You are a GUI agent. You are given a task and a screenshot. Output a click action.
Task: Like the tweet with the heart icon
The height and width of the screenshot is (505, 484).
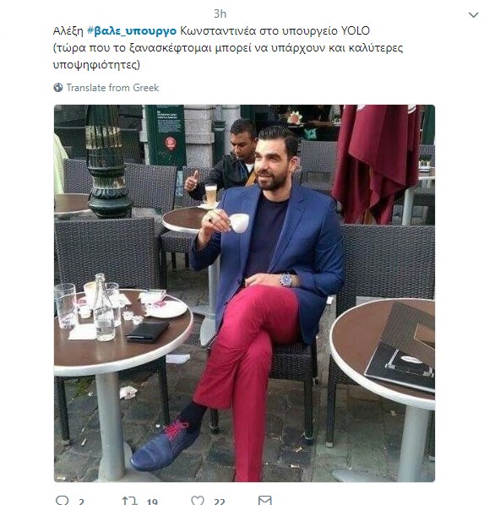pyautogui.click(x=198, y=501)
